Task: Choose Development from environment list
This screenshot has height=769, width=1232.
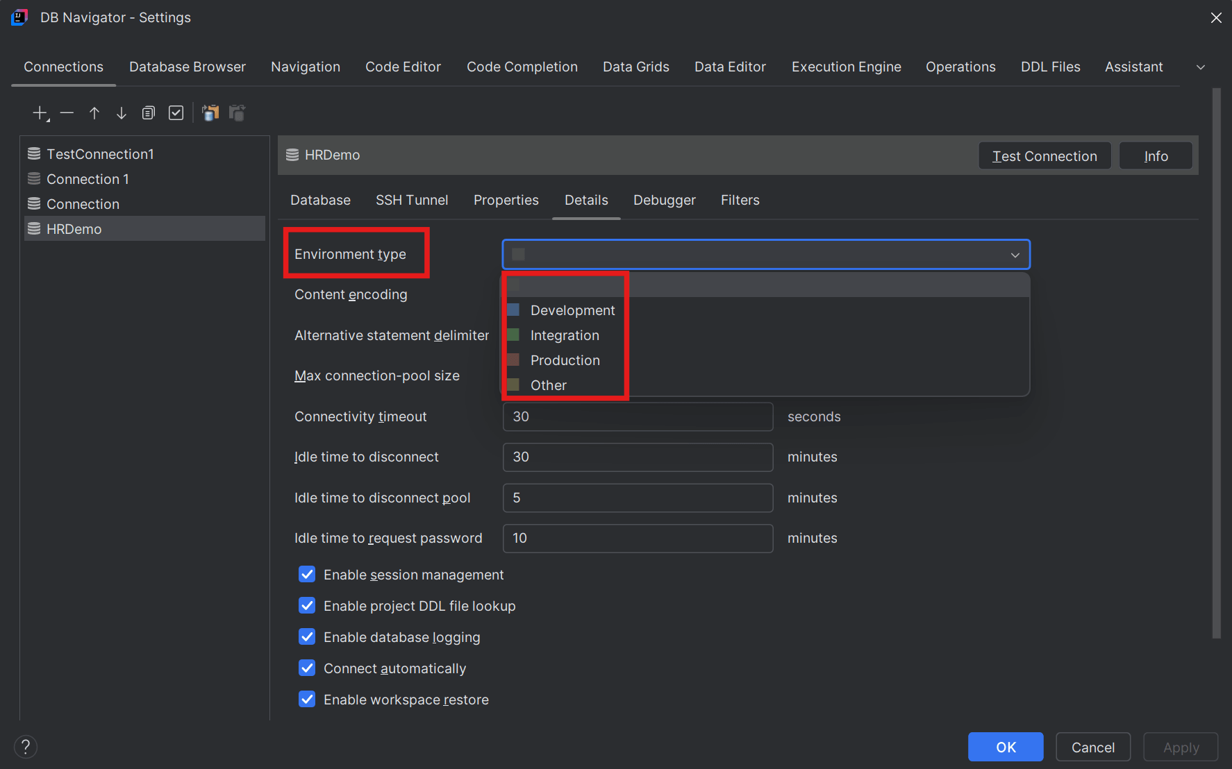Action: click(766, 310)
